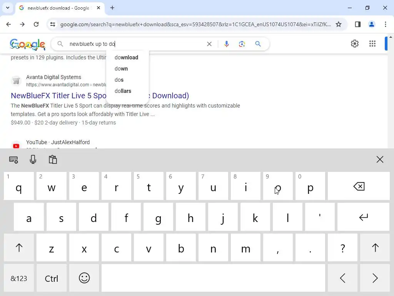
Task: Reload the current page
Action: coord(36,24)
